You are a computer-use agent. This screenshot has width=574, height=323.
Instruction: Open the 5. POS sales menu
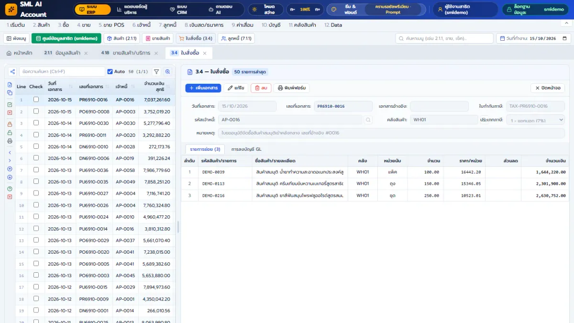pyautogui.click(x=111, y=25)
